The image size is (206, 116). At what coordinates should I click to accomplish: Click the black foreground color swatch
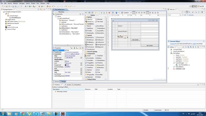point(65,65)
